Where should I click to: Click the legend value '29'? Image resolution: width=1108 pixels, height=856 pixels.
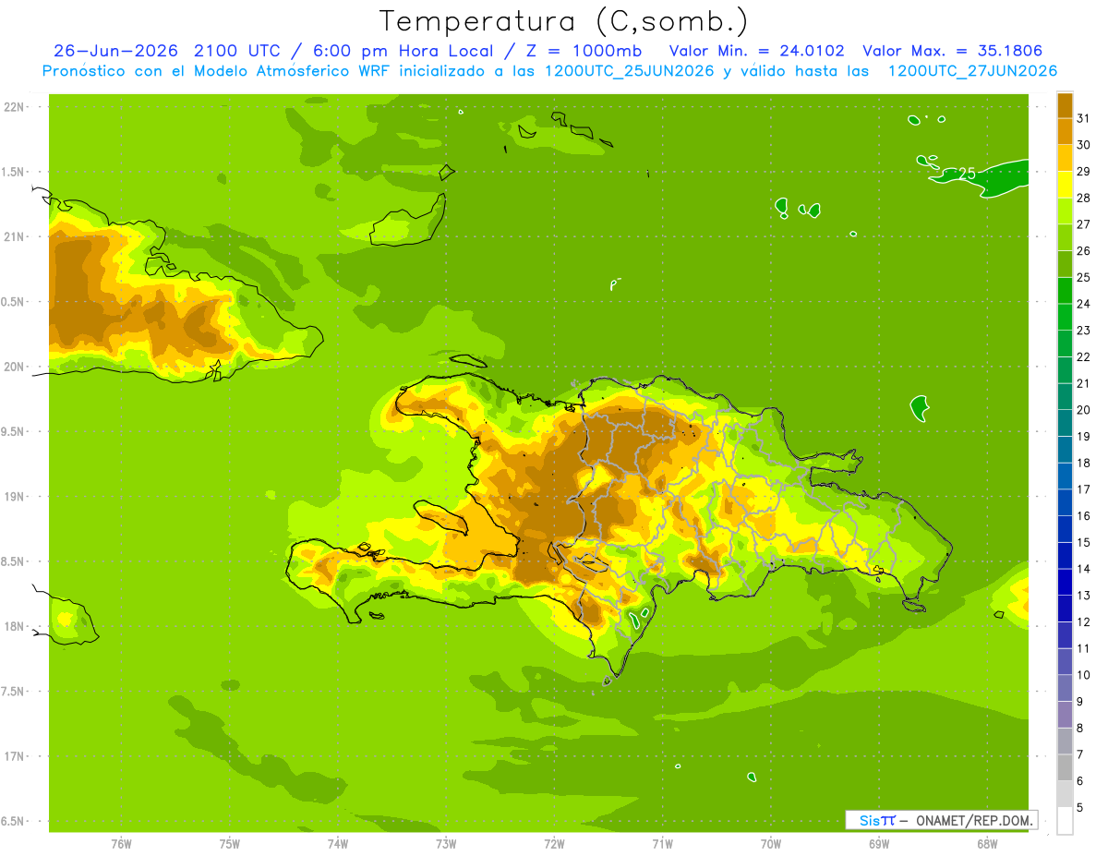click(x=1084, y=171)
